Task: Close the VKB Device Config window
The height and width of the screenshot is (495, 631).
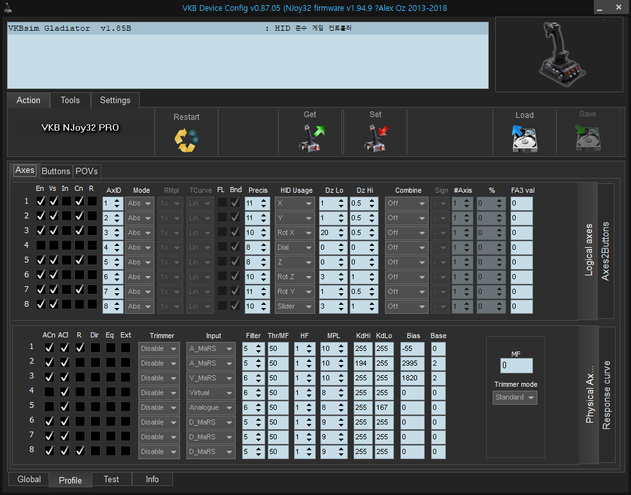Action: pos(619,7)
